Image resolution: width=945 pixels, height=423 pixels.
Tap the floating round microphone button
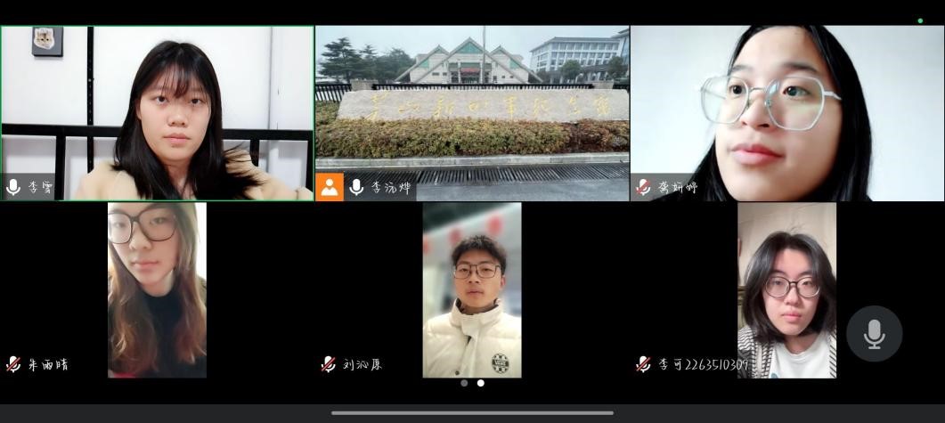coord(874,334)
